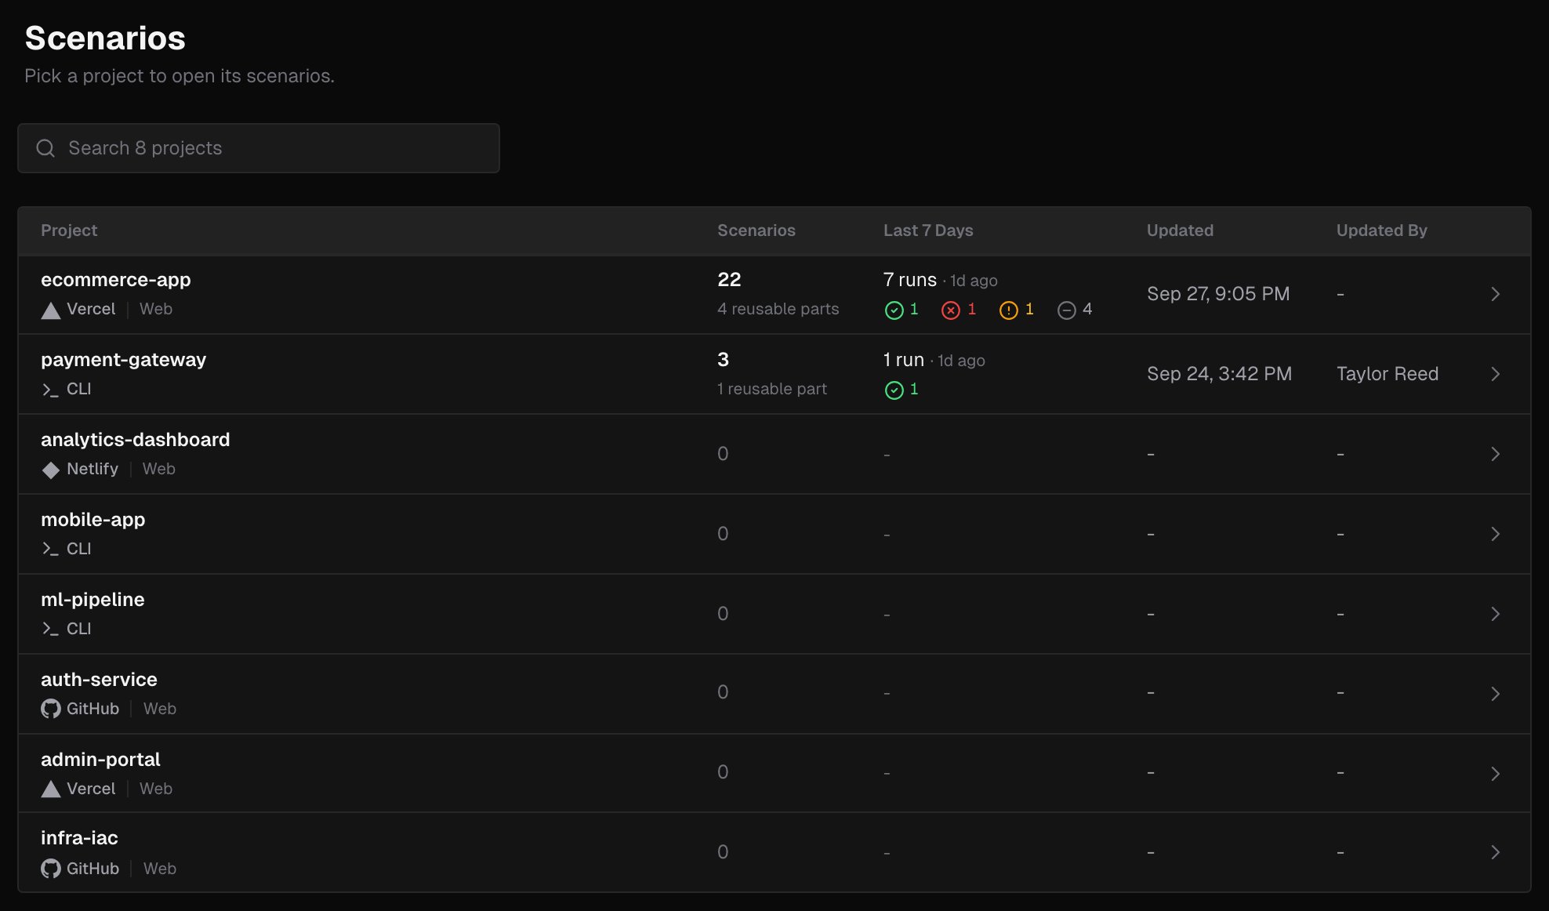Open the admin-portal project name

pyautogui.click(x=100, y=760)
